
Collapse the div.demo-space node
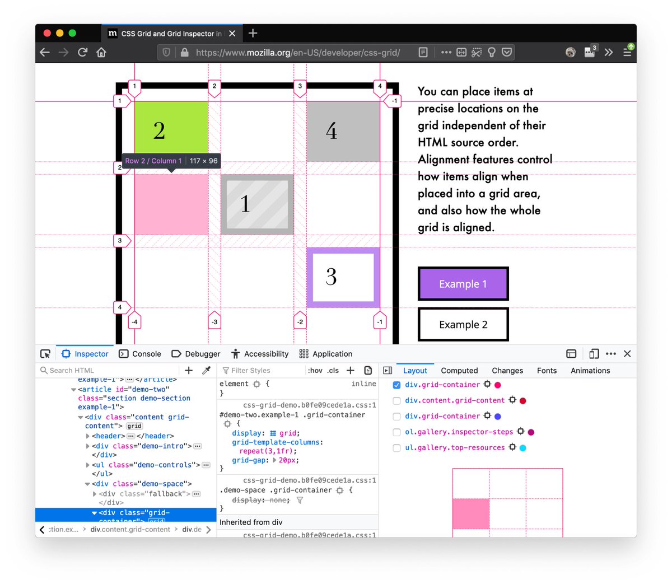click(x=88, y=484)
